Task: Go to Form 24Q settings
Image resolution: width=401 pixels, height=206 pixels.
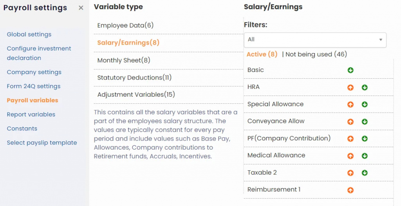Action: (x=34, y=86)
